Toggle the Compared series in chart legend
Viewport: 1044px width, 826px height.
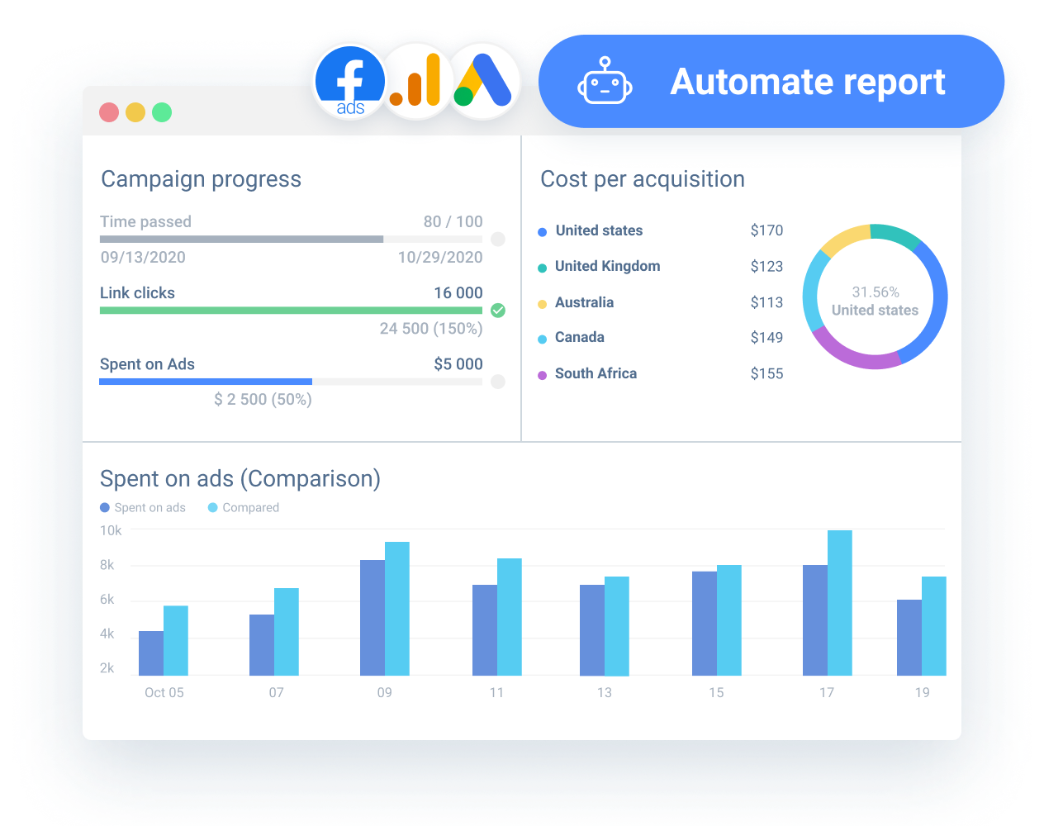(243, 507)
